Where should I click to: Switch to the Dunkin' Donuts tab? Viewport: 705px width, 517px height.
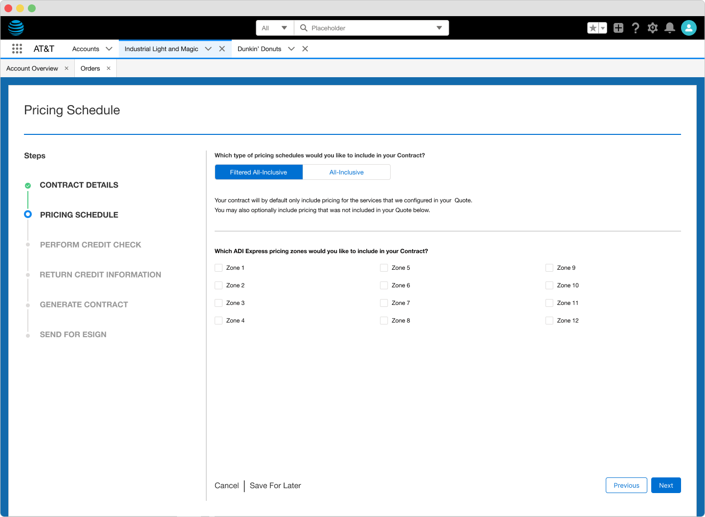click(259, 49)
